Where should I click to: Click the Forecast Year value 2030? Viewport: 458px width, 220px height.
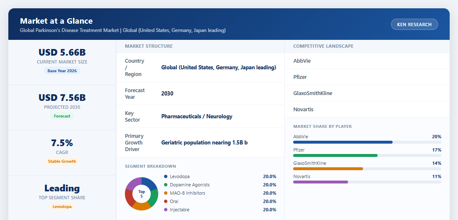pos(167,93)
